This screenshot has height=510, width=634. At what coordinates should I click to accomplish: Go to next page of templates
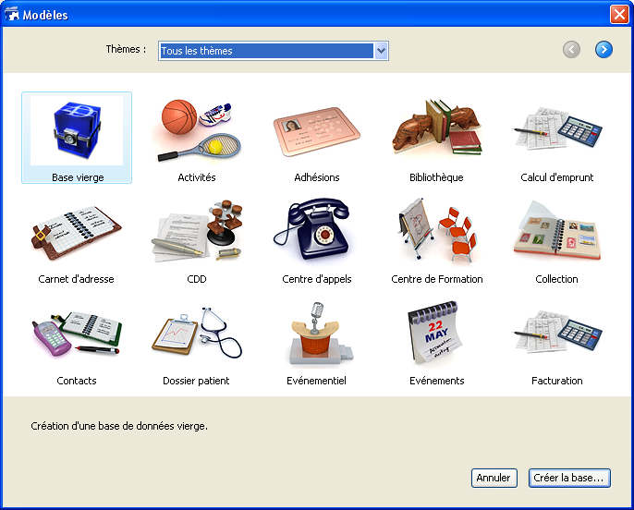click(x=604, y=50)
